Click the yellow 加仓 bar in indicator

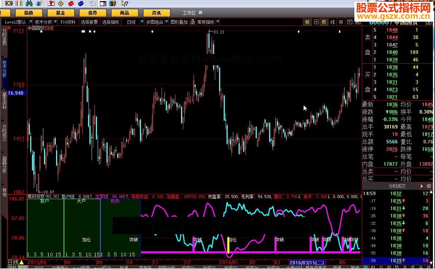[228, 245]
